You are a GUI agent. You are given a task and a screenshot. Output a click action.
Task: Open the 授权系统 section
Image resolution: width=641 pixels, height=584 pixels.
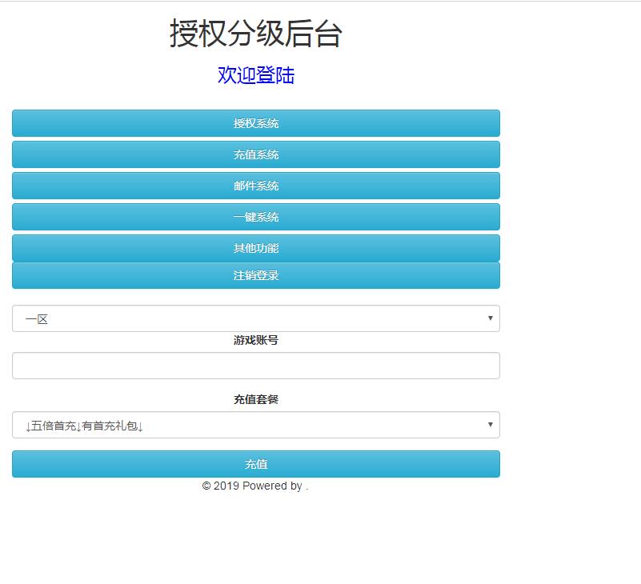pyautogui.click(x=256, y=123)
